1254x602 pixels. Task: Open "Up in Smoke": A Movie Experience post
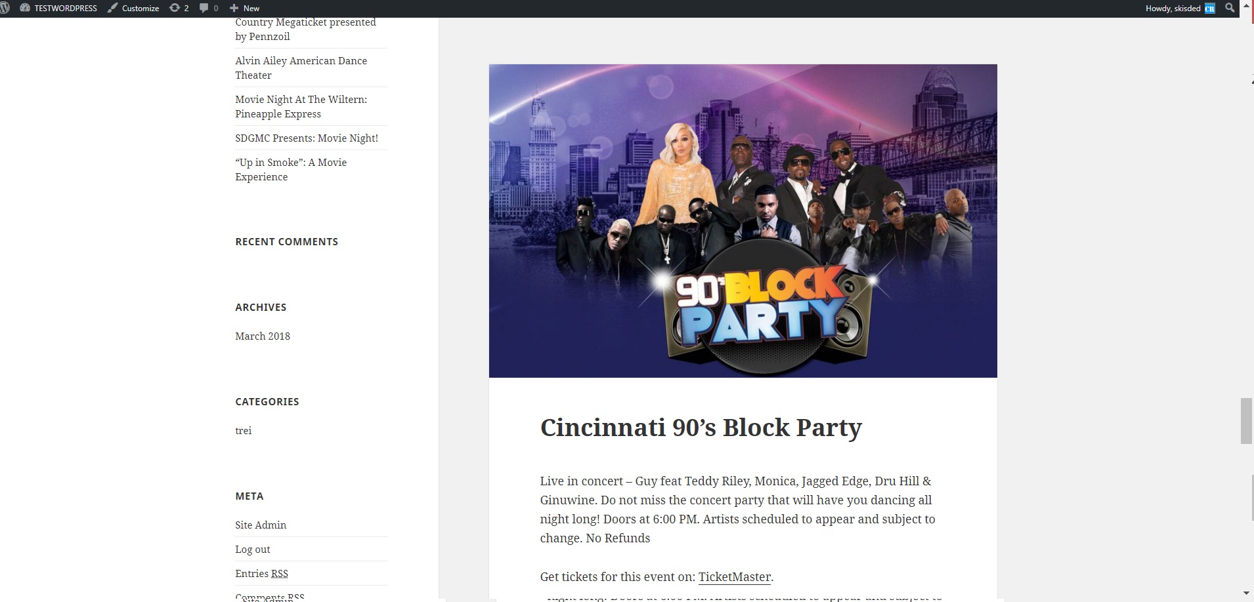(x=291, y=169)
